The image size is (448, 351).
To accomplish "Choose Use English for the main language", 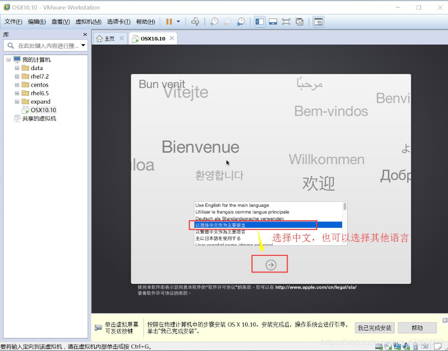I will point(269,205).
